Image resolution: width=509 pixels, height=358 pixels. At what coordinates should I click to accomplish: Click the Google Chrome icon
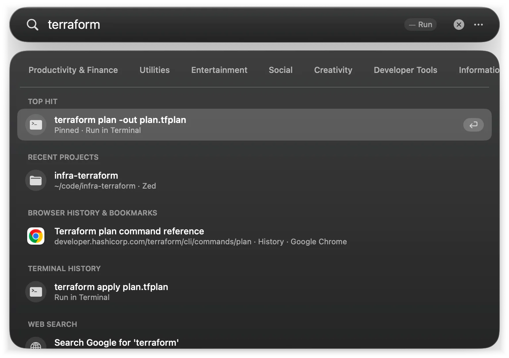[36, 236]
